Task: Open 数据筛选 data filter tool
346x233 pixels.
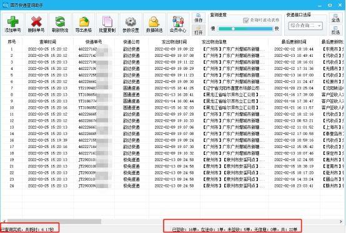Action: (x=154, y=24)
